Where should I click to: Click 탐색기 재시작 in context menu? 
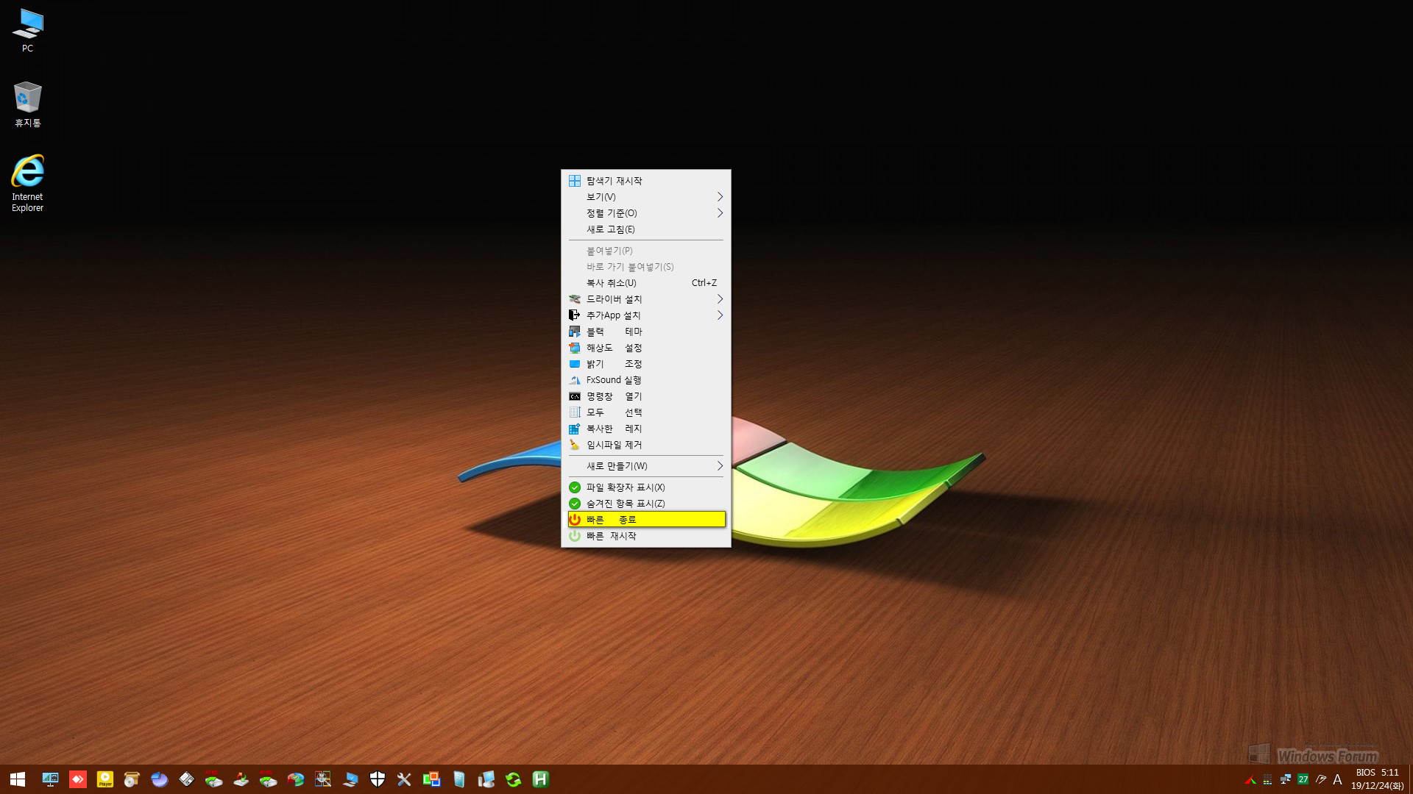coord(645,181)
